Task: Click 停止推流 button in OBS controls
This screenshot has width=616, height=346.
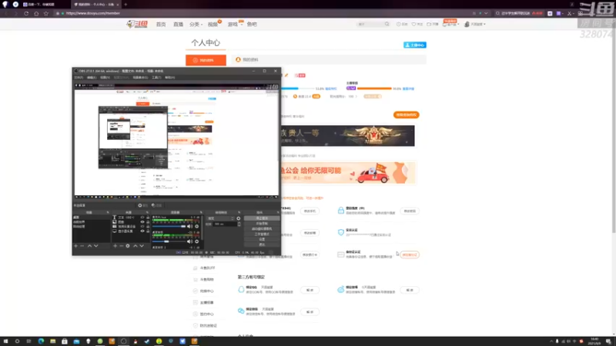Action: coord(262,218)
